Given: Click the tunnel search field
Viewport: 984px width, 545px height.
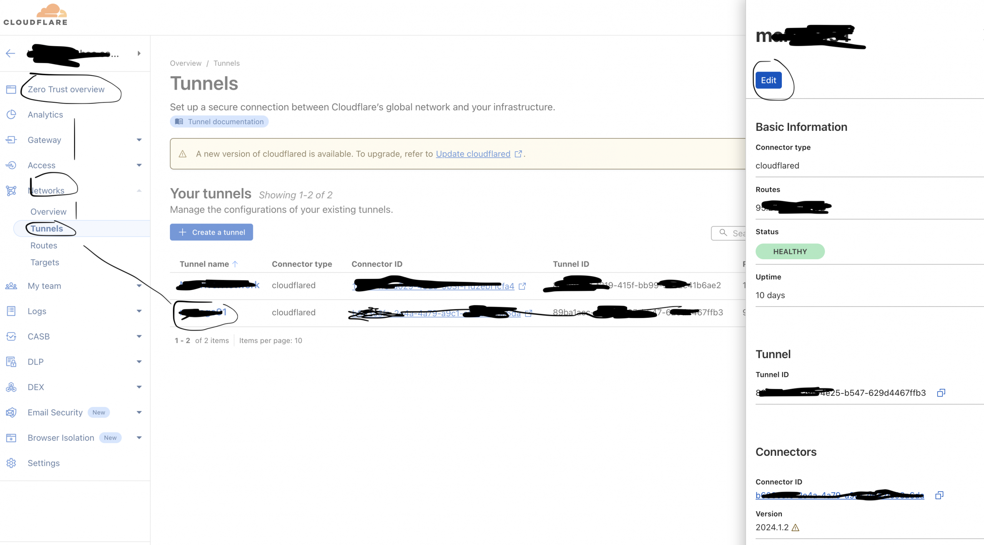Looking at the screenshot, I should [x=728, y=233].
